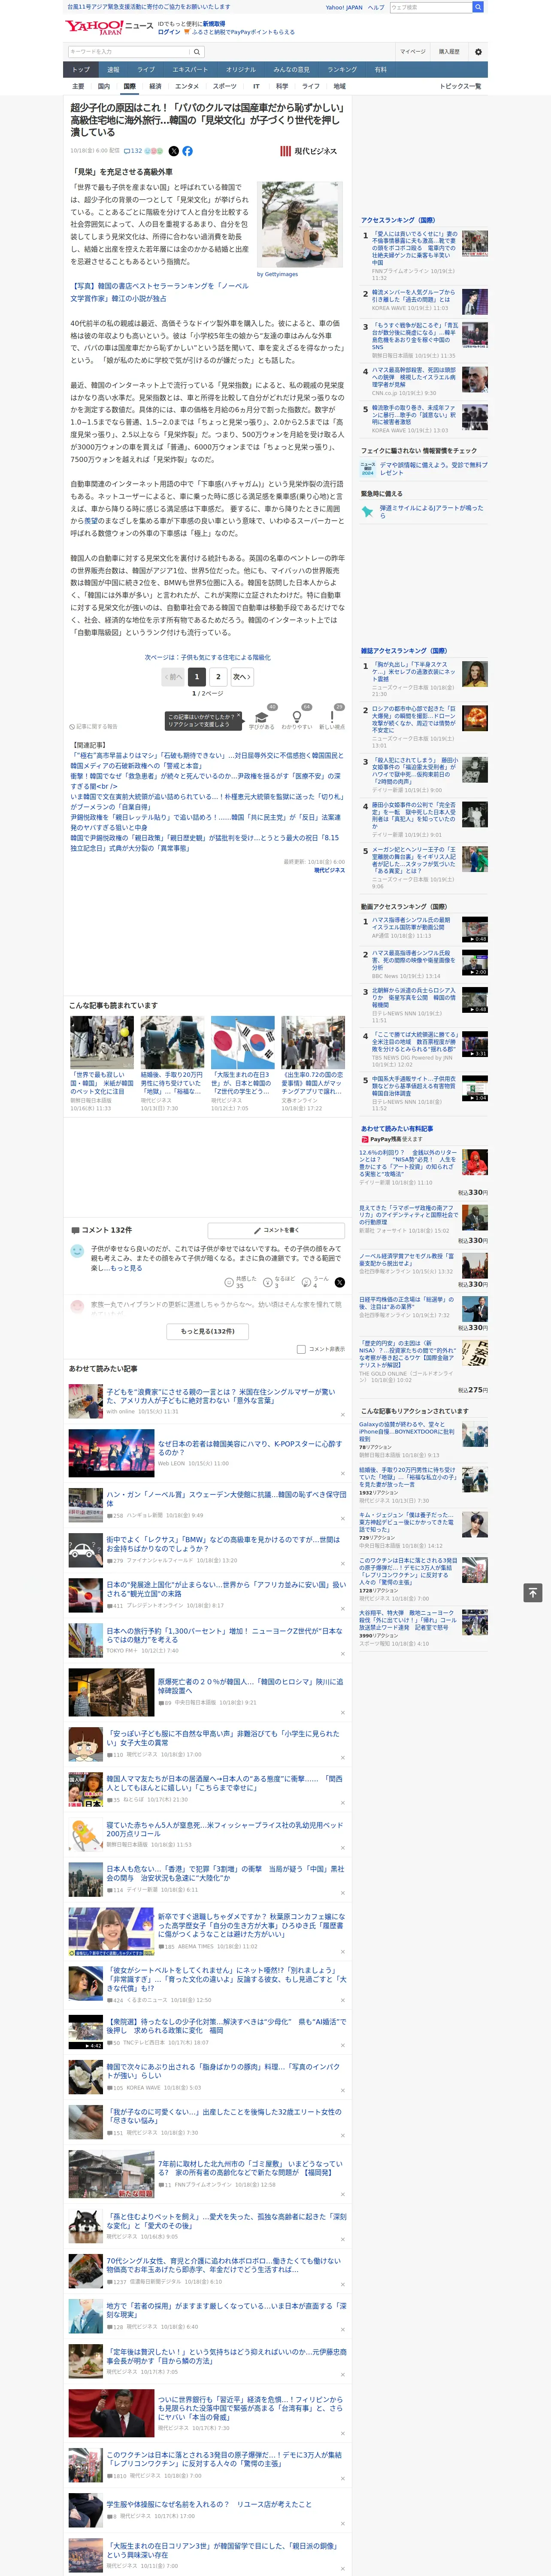Click the ログイン link
The image size is (551, 2576).
click(x=169, y=32)
